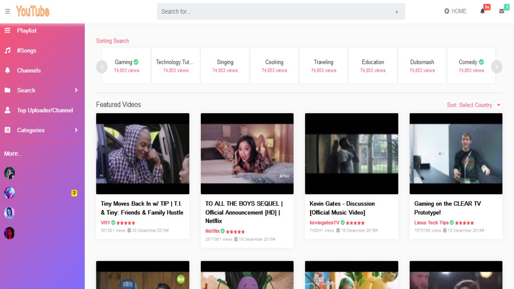Select the Traveling category card

tap(324, 65)
